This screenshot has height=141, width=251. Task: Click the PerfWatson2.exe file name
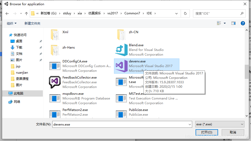pyautogui.click(x=75, y=110)
